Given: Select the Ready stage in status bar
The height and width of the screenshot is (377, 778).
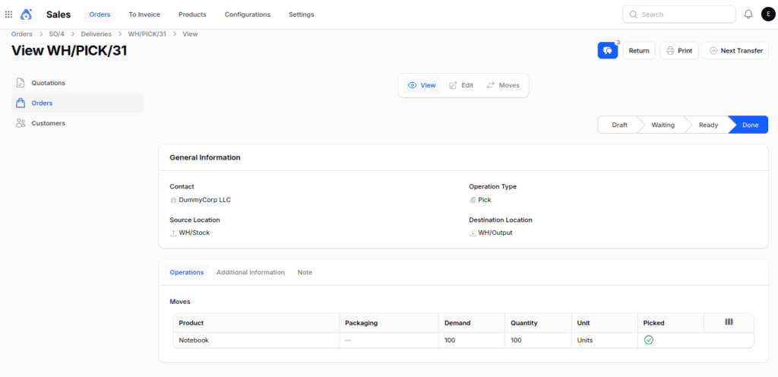Looking at the screenshot, I should 708,125.
